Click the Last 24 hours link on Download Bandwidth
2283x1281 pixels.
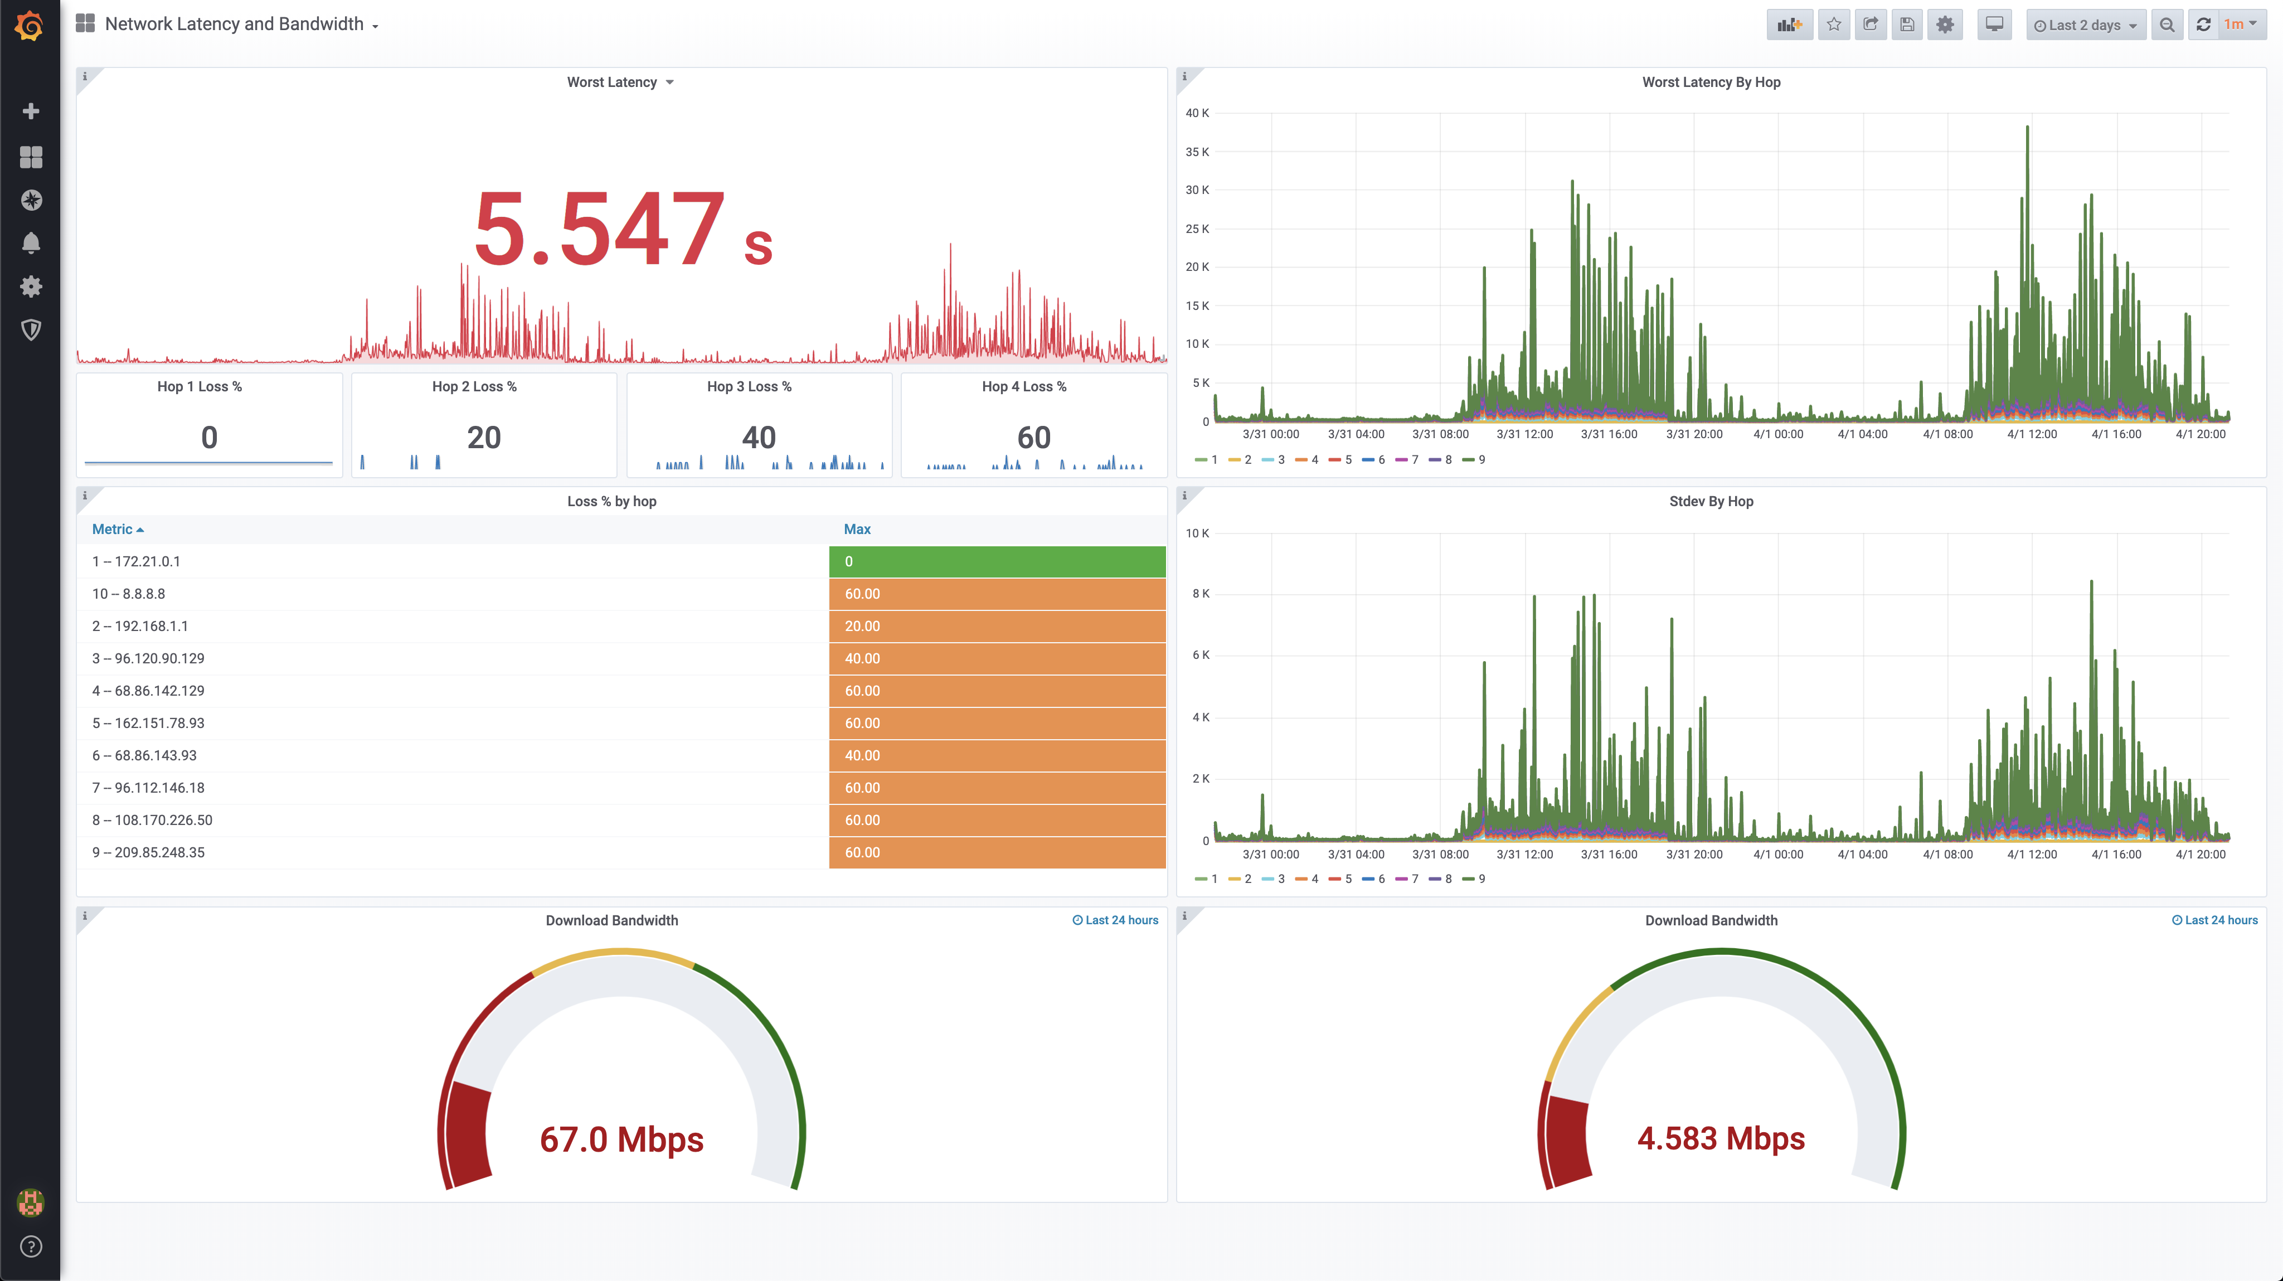click(x=1116, y=920)
